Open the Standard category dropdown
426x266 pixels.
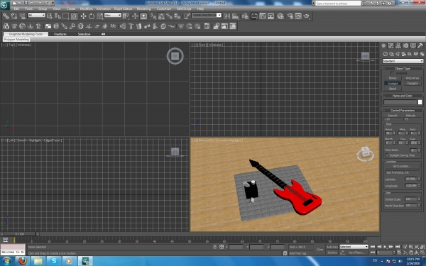(403, 61)
